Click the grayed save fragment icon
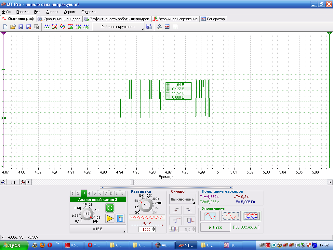The width and height of the screenshot is (333, 250). click(x=36, y=27)
